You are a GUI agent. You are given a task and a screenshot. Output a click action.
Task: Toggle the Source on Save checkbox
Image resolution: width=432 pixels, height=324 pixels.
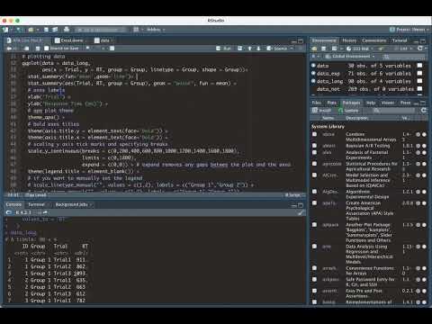click(x=46, y=49)
